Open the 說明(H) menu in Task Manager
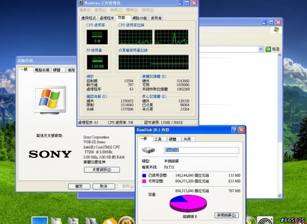 (x=148, y=10)
